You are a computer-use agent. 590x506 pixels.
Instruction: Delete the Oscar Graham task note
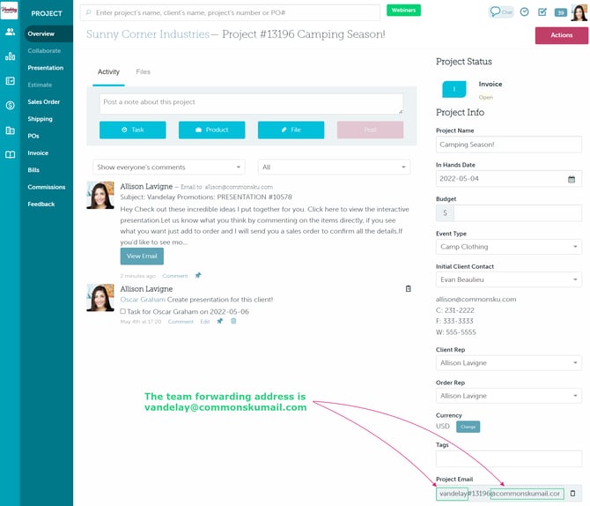(233, 322)
